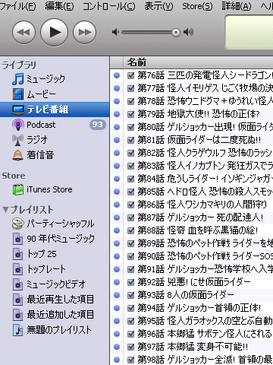Image resolution: width=273 pixels, height=365 pixels.
Task: Open the iTunes Store shopping bag icon
Action: coord(18,189)
